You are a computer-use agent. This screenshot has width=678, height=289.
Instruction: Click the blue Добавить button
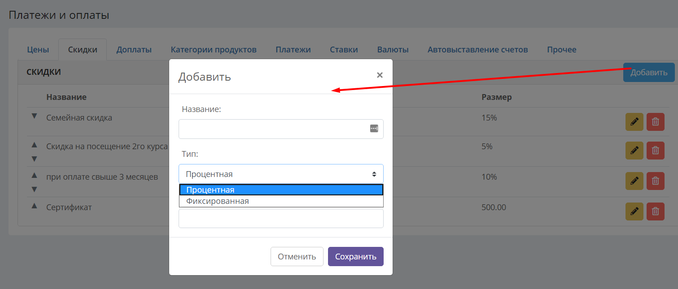(649, 72)
